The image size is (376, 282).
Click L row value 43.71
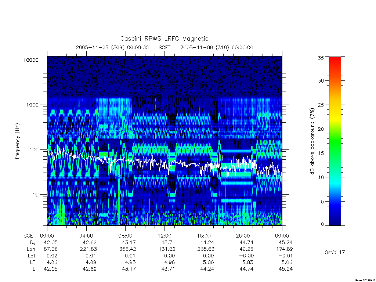tap(168, 269)
